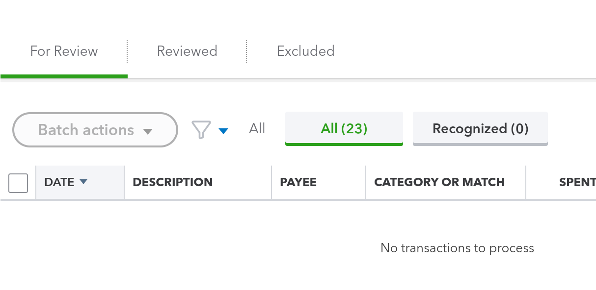Click the CATEGORY OR MATCH column header

tap(439, 182)
